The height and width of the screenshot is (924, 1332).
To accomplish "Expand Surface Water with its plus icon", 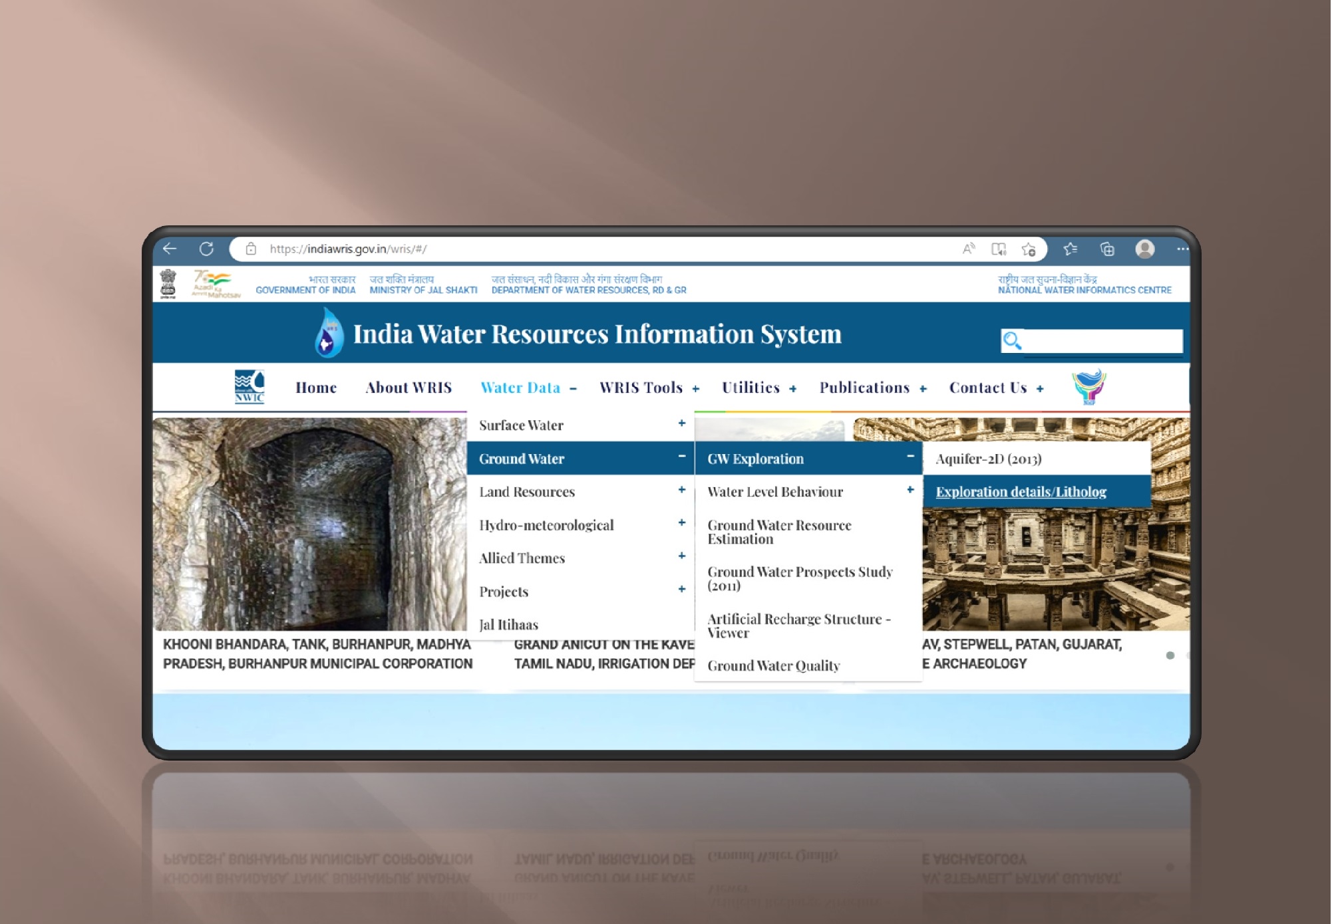I will (682, 423).
